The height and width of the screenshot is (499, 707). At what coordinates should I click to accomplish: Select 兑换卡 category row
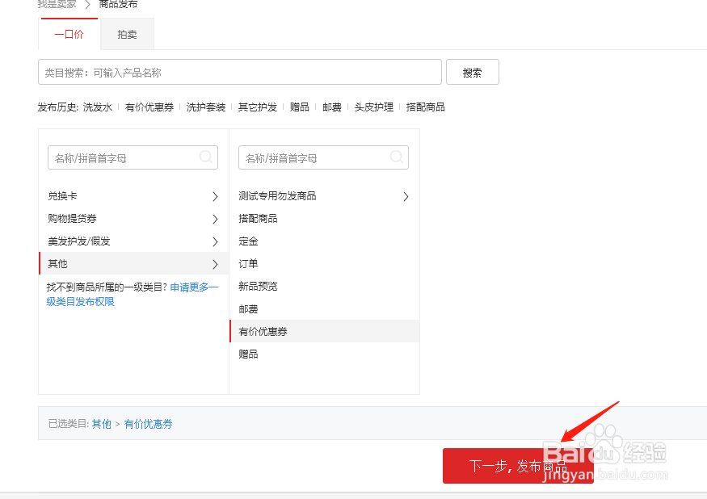click(x=134, y=196)
